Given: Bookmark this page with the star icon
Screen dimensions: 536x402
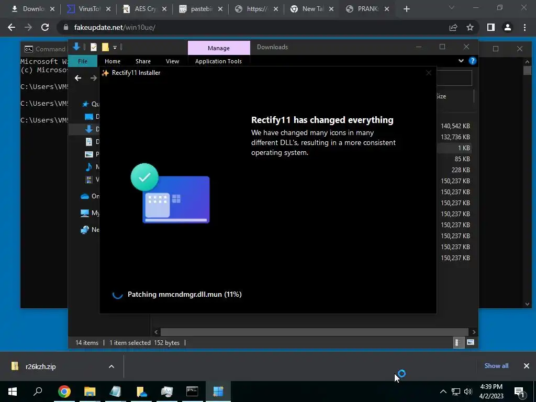Looking at the screenshot, I should pos(470,27).
